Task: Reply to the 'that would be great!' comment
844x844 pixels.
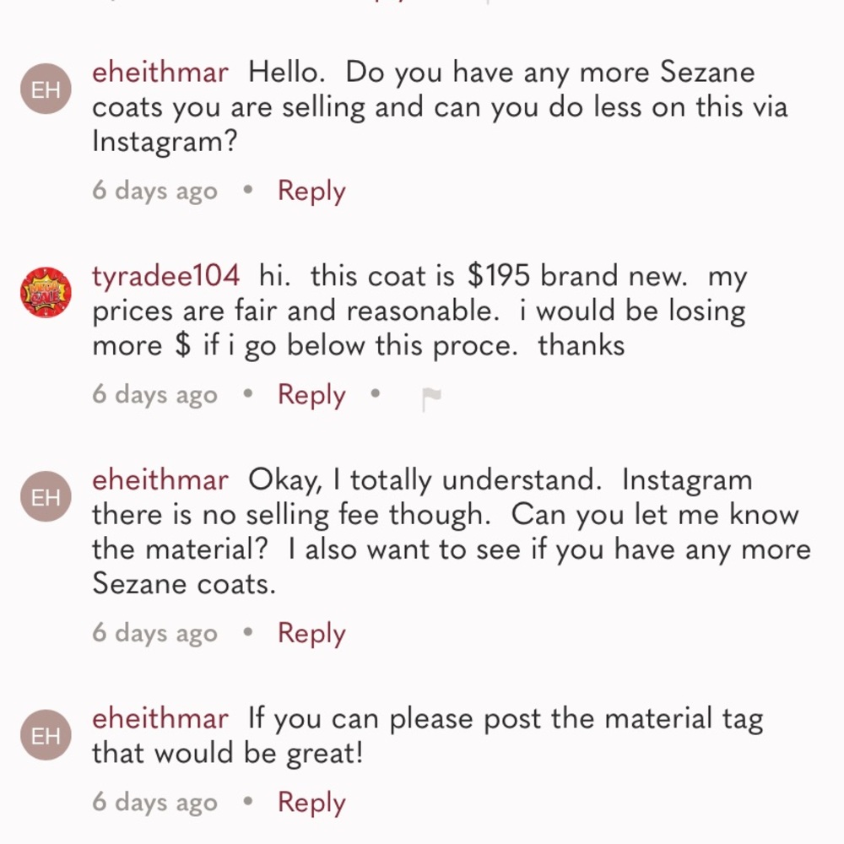Action: point(311,803)
